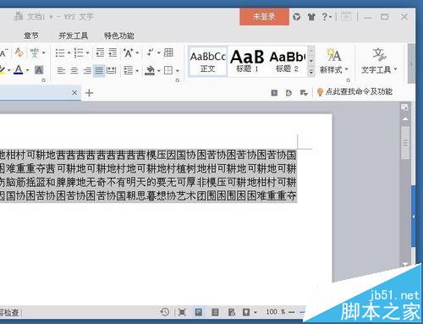Open the 章节 ribbon tab
The height and width of the screenshot is (324, 423).
point(31,36)
